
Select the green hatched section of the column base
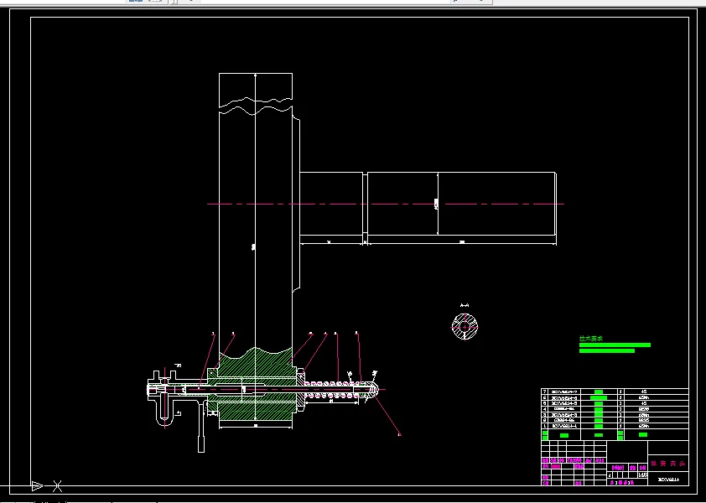pos(255,384)
